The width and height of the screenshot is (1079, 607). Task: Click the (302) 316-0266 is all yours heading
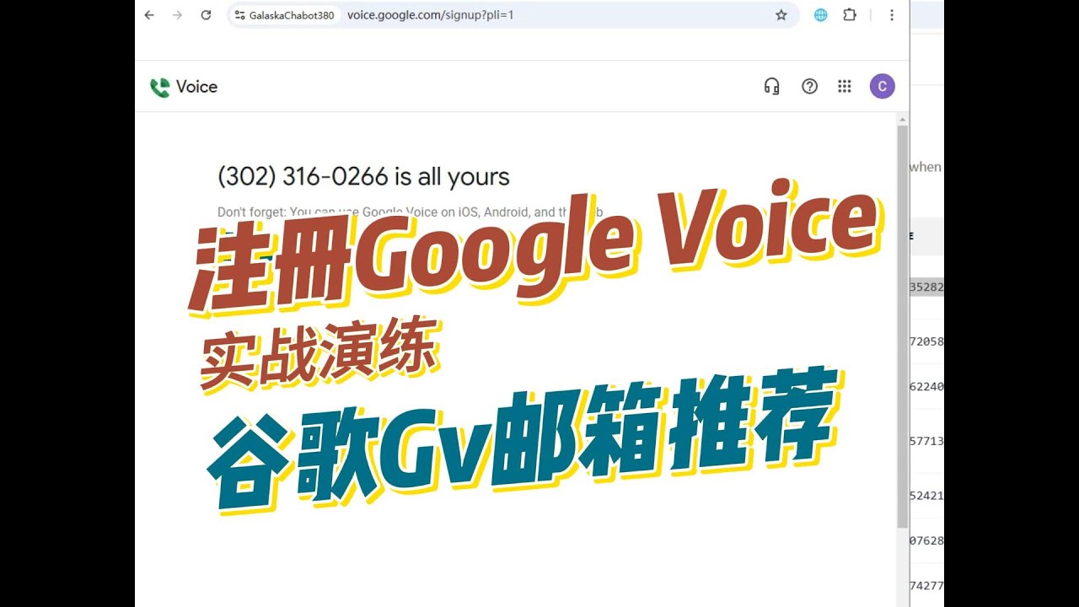click(x=363, y=177)
